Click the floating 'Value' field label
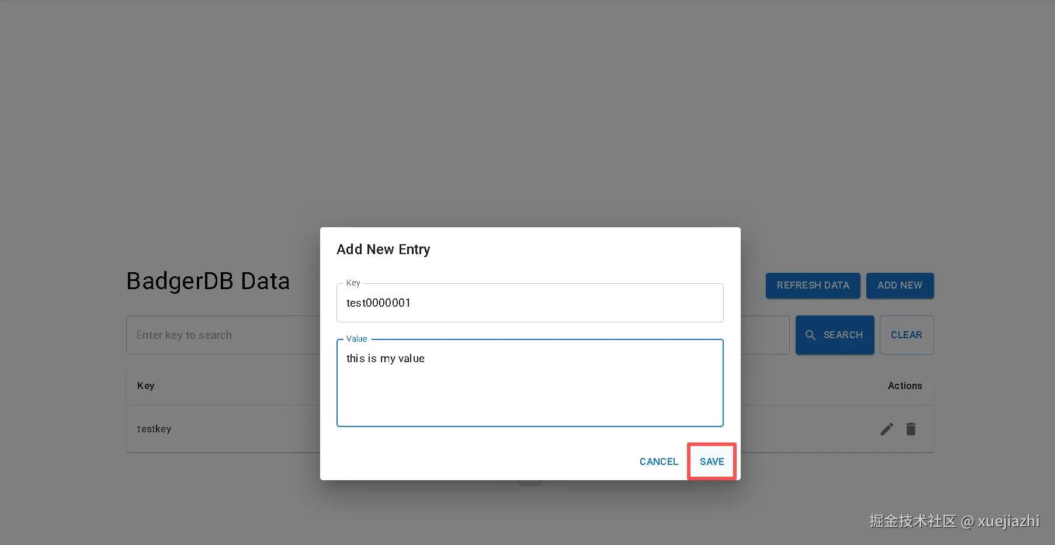The height and width of the screenshot is (545, 1055). click(356, 339)
